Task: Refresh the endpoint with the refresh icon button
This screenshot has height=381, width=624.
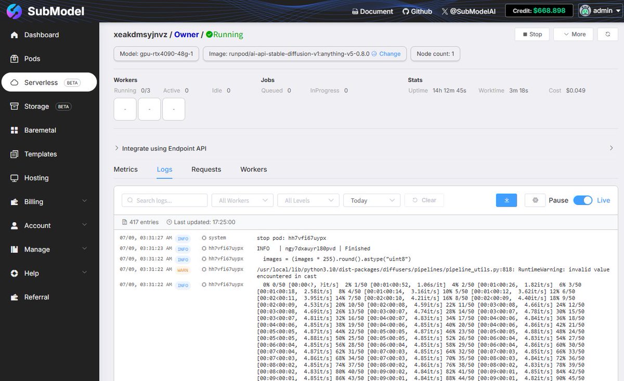Action: coord(607,34)
